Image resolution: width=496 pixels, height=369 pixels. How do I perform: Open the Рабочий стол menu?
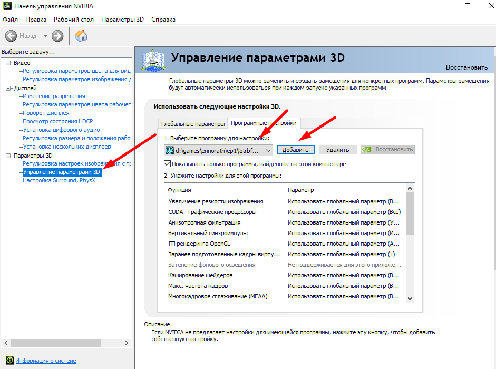[x=74, y=20]
